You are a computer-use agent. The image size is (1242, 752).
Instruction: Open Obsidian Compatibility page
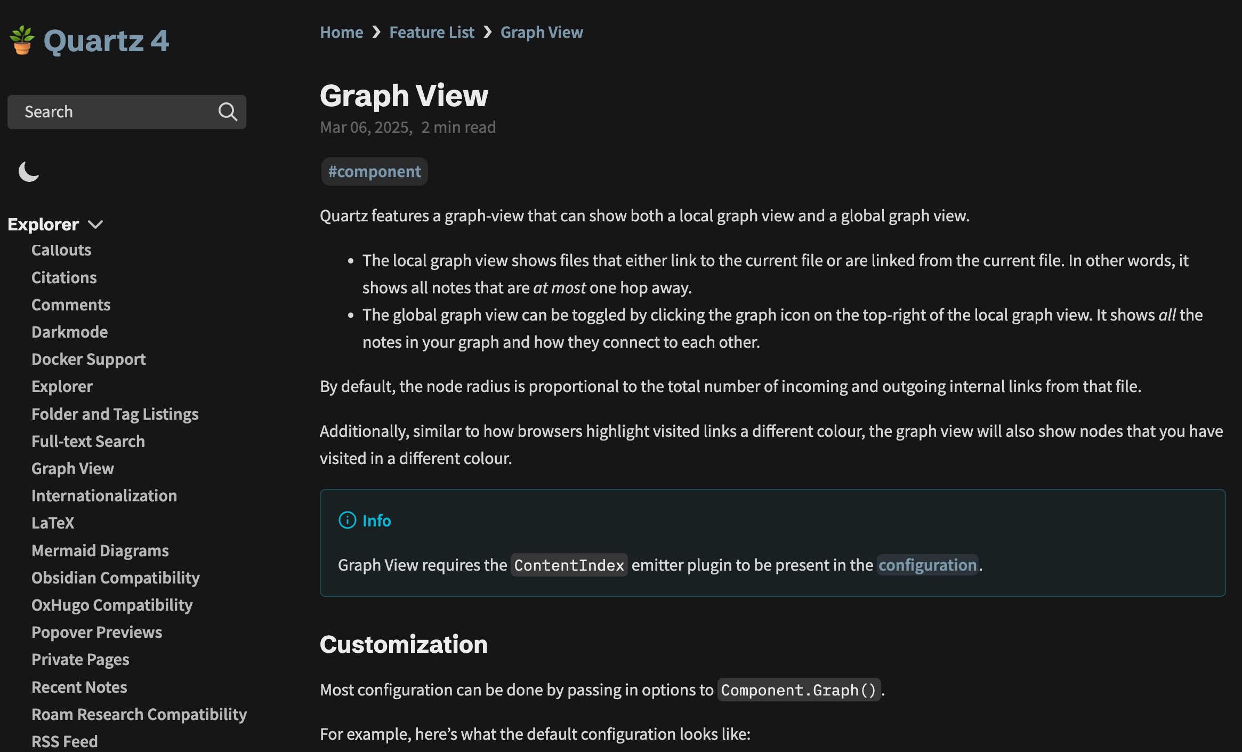(x=116, y=578)
